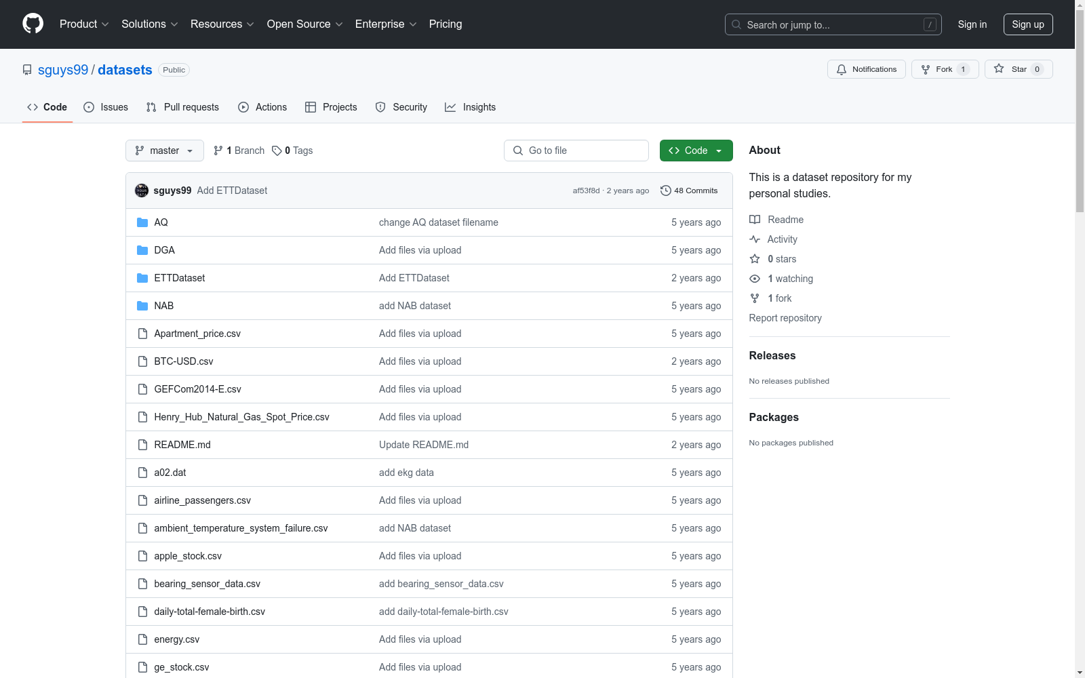Open commit message 'add ekg data'
1085x678 pixels.
(x=406, y=473)
